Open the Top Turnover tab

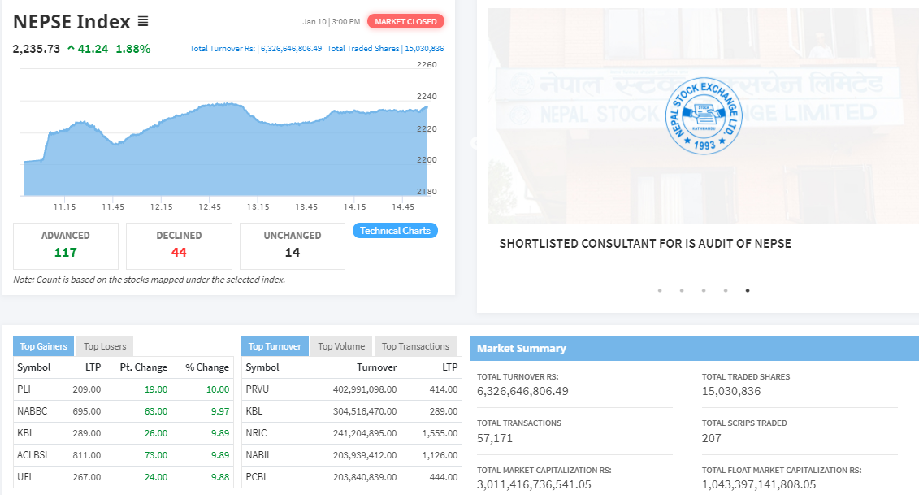point(275,346)
